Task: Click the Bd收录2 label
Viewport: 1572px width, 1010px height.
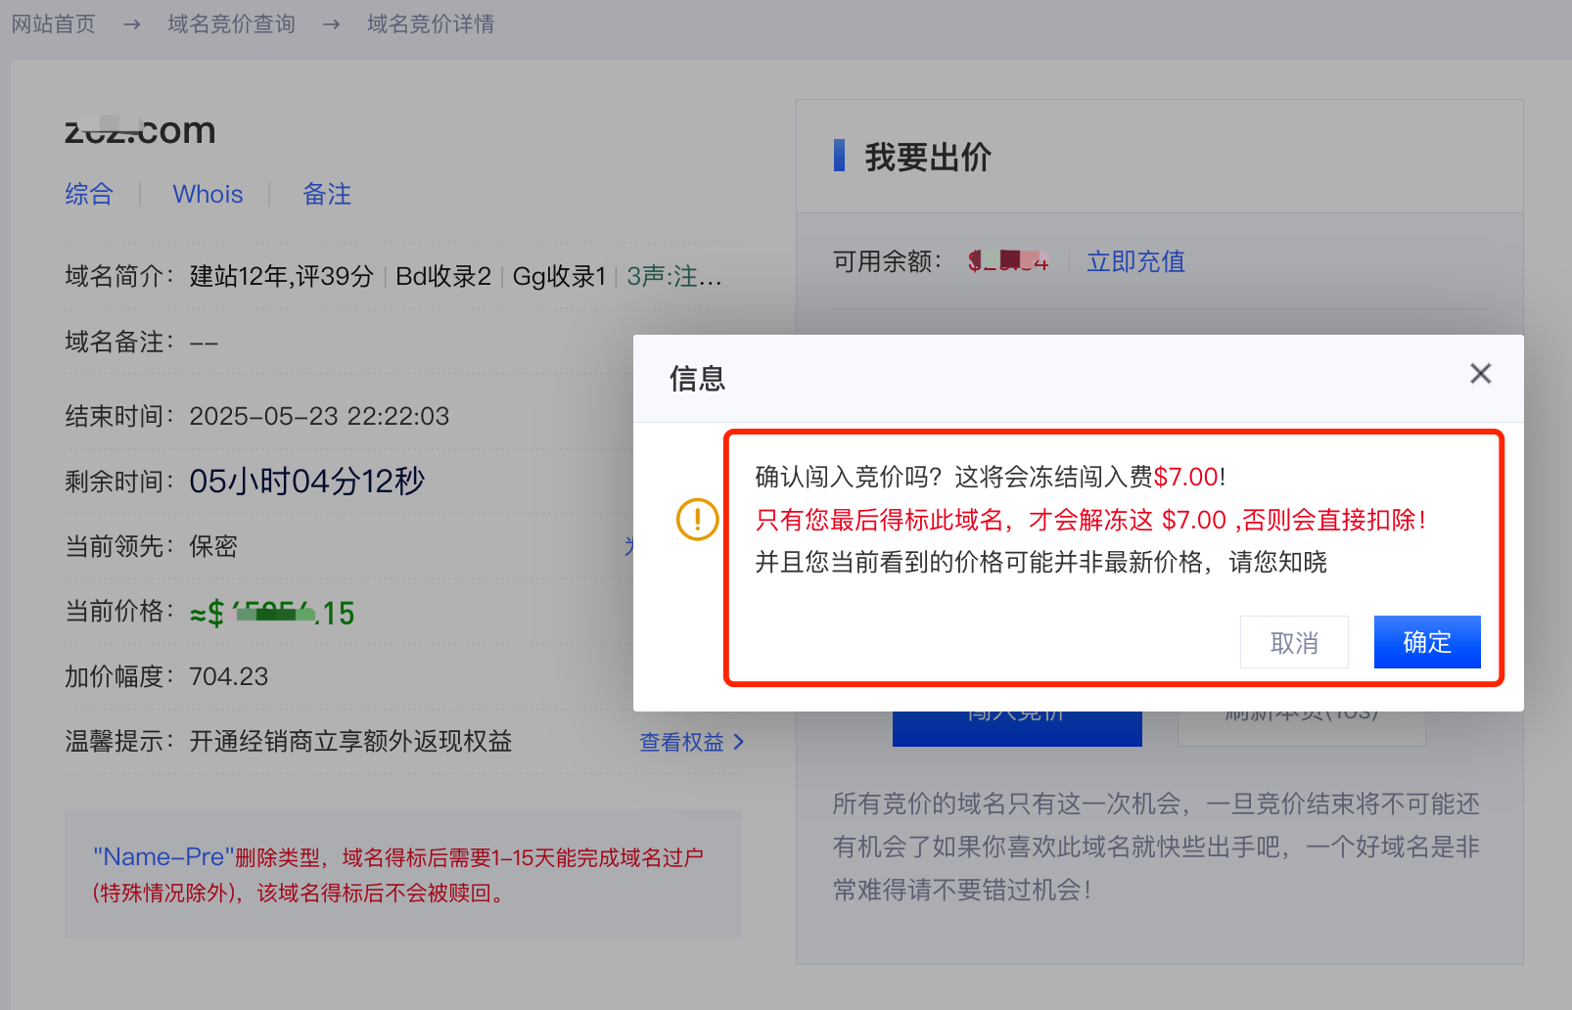Action: point(443,276)
